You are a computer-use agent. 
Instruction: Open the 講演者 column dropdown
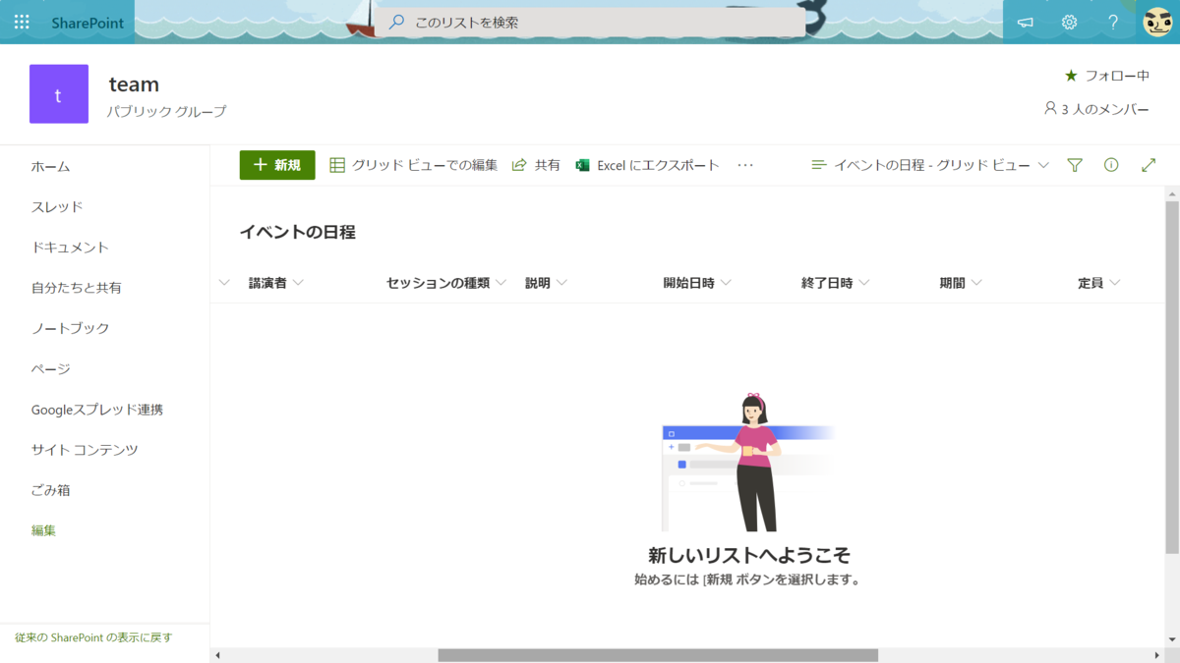pyautogui.click(x=276, y=283)
